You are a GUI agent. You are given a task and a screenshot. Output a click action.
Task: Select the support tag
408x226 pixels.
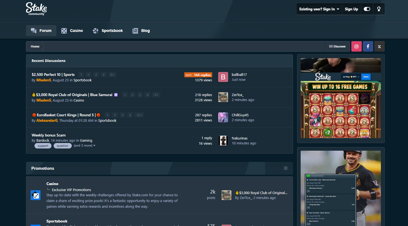tap(43, 146)
